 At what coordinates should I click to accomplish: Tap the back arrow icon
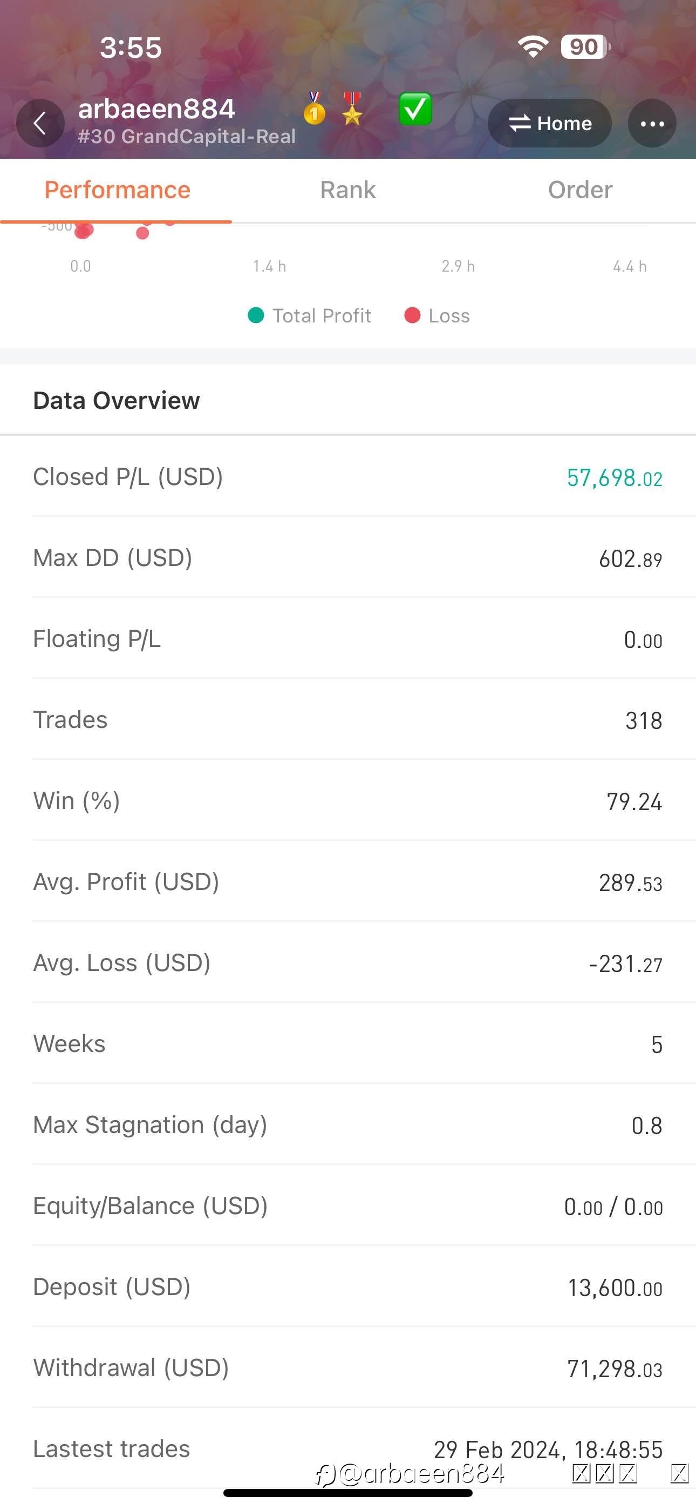pyautogui.click(x=40, y=123)
